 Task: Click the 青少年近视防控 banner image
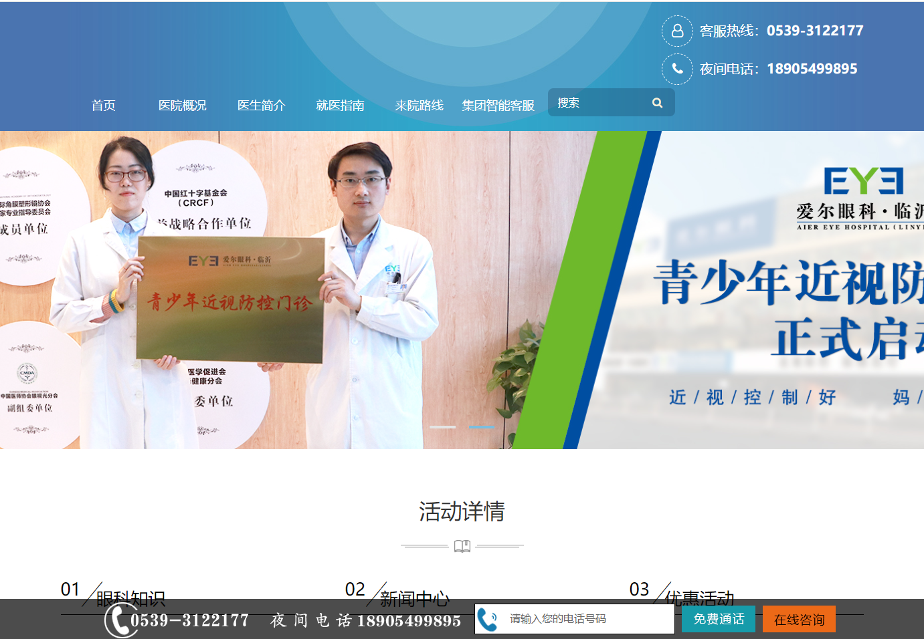(x=462, y=290)
